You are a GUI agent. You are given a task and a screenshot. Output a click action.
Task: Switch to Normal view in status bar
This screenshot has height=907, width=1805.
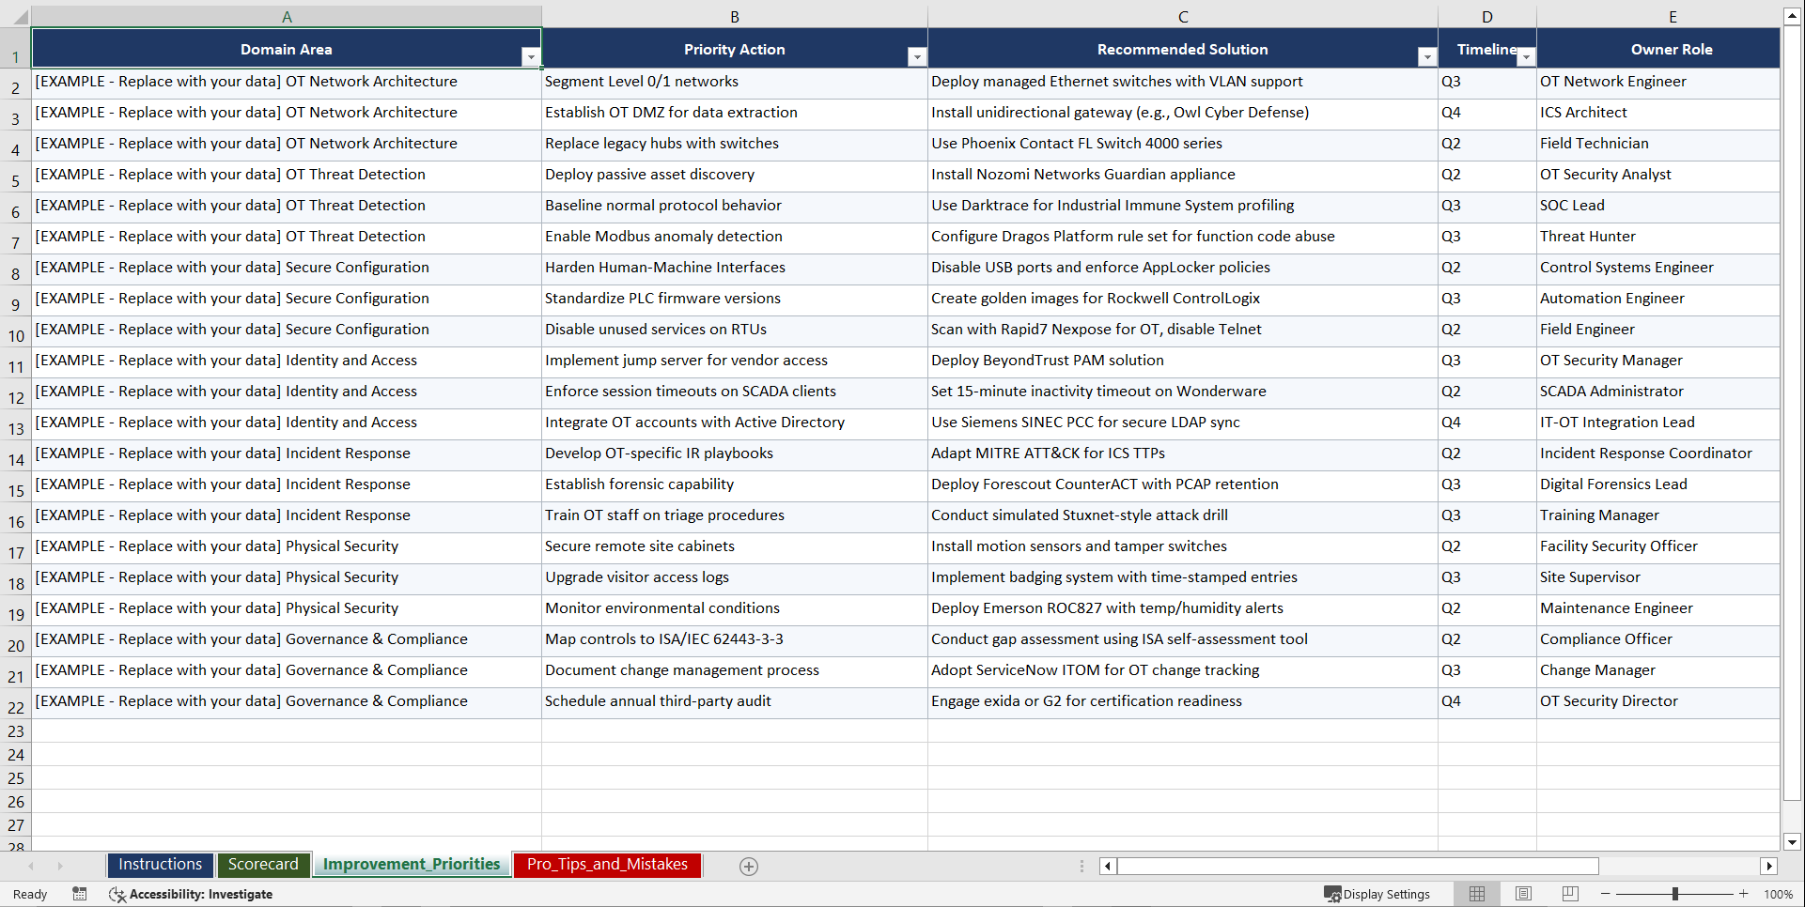tap(1476, 894)
